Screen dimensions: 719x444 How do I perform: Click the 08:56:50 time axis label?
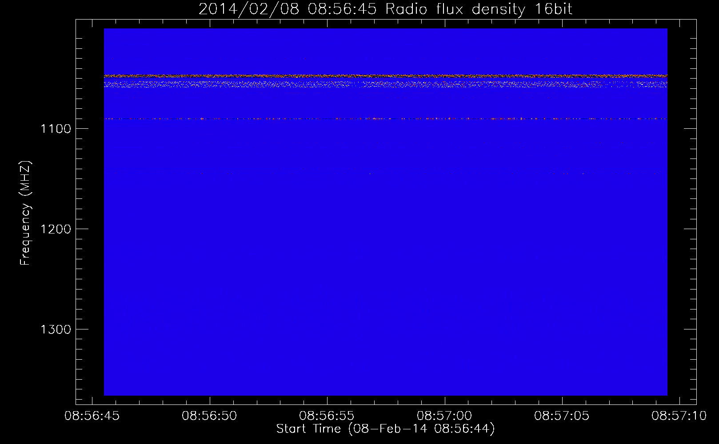pos(209,416)
